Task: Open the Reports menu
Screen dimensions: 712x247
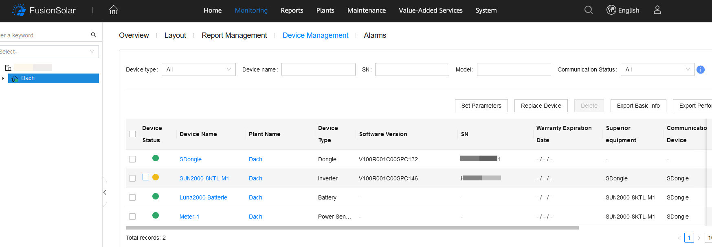Action: [292, 11]
